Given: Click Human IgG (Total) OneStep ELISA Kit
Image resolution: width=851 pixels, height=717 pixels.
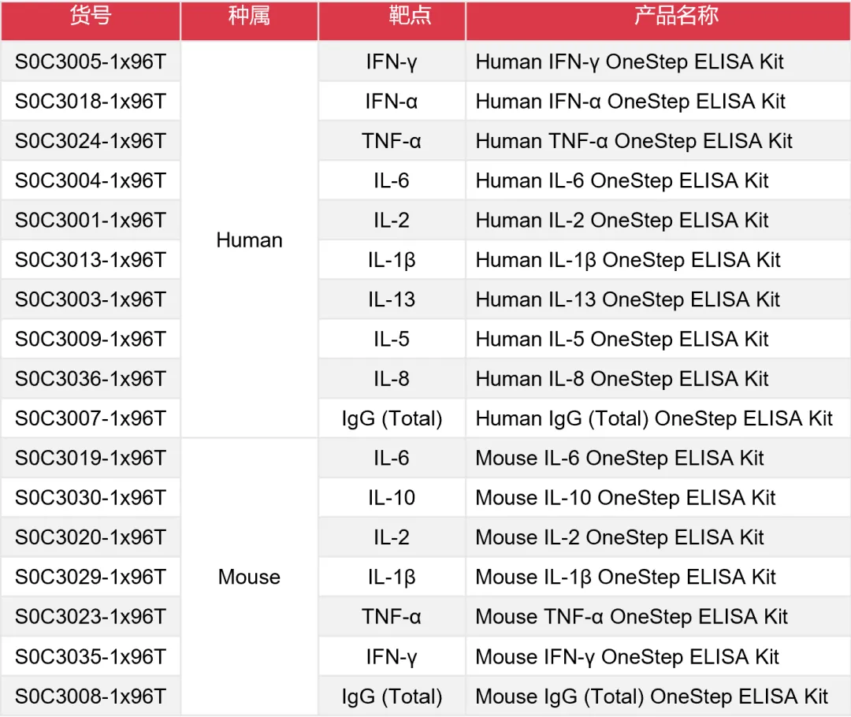Looking at the screenshot, I should coord(654,418).
